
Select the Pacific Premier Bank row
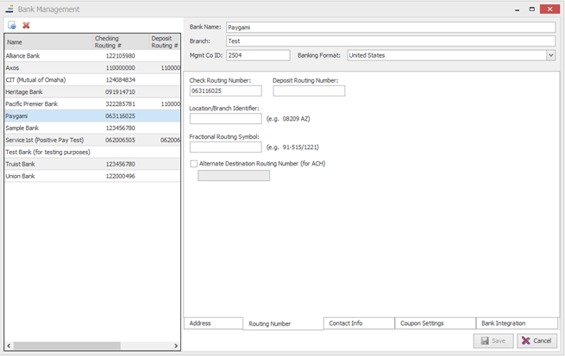(x=92, y=103)
